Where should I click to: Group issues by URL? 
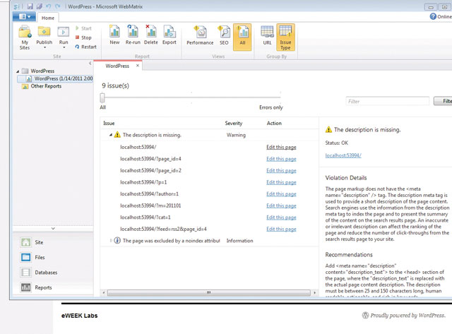tap(267, 35)
